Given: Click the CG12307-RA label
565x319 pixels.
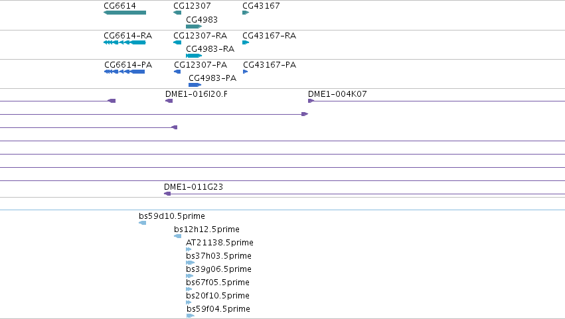Looking at the screenshot, I should point(201,36).
